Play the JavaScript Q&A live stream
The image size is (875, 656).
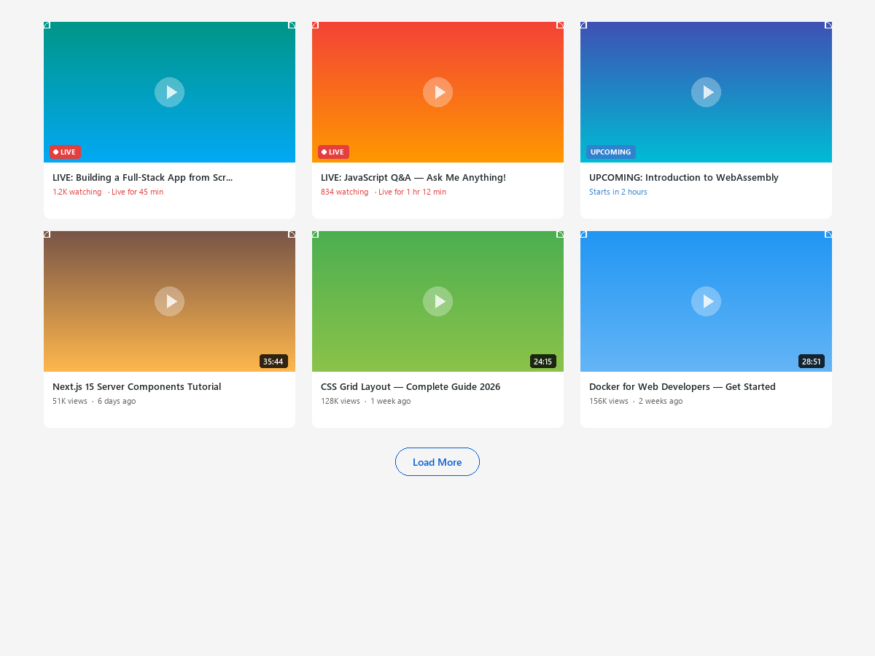[437, 92]
